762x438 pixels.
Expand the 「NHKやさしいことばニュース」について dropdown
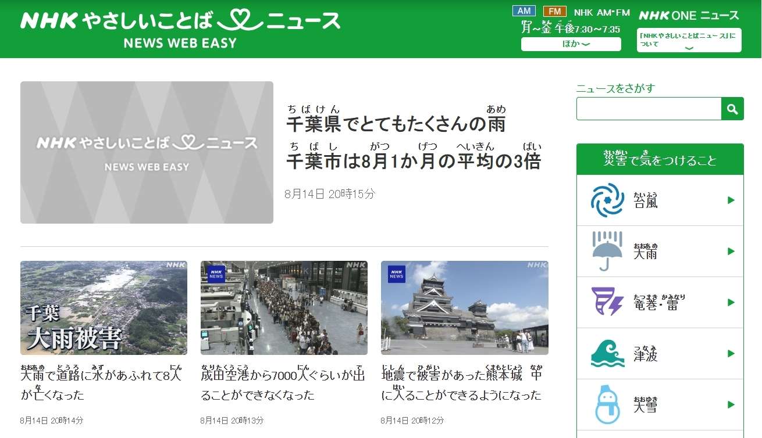(689, 40)
